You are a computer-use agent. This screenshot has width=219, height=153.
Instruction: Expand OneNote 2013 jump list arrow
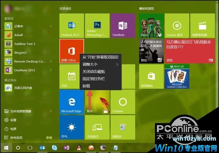point(51,70)
